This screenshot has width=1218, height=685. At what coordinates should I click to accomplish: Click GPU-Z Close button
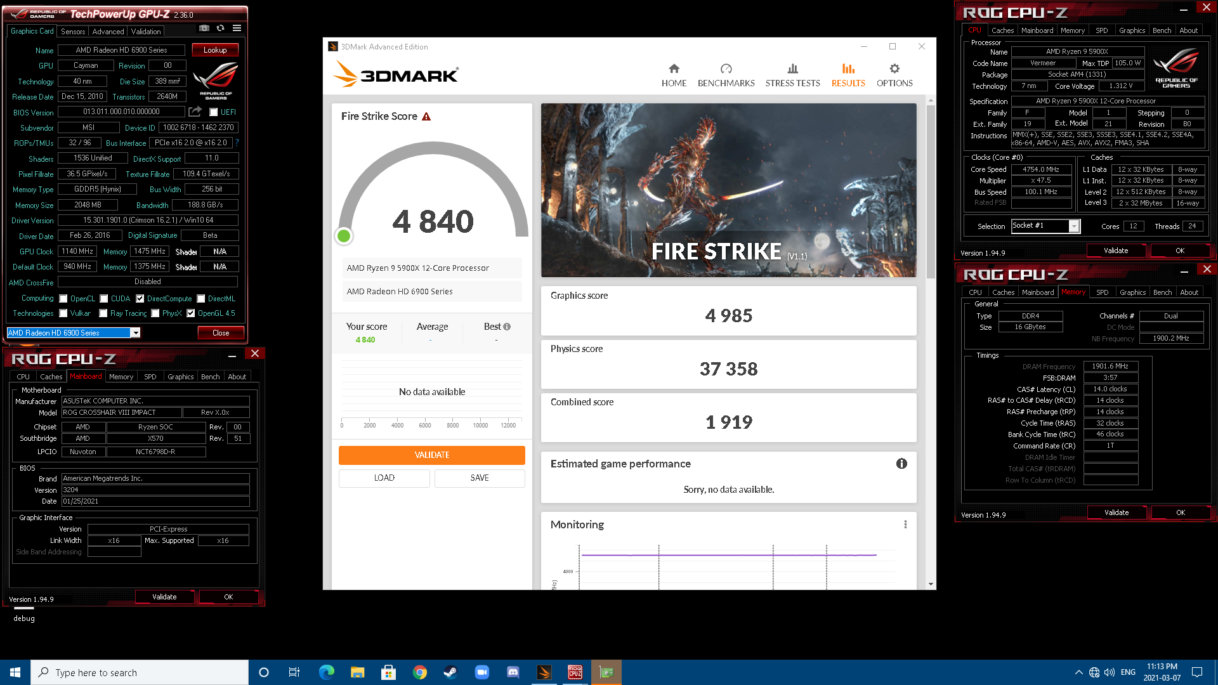(221, 333)
